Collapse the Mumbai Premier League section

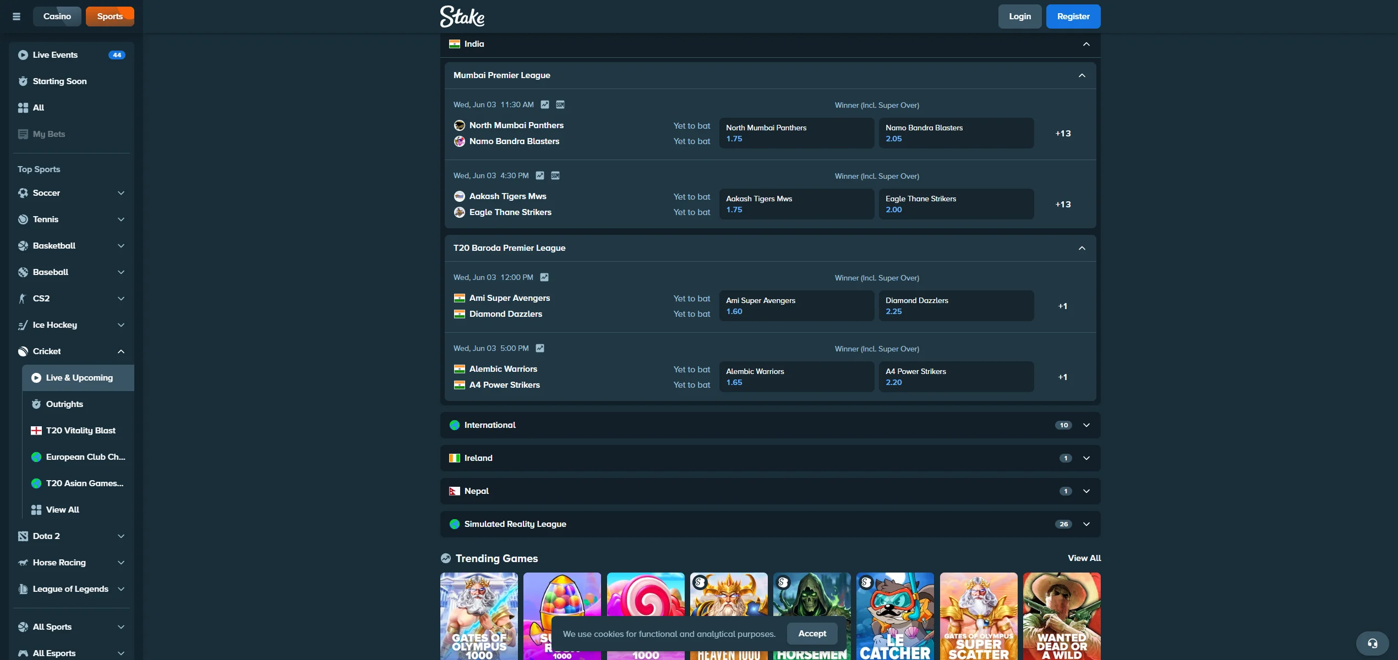1082,75
